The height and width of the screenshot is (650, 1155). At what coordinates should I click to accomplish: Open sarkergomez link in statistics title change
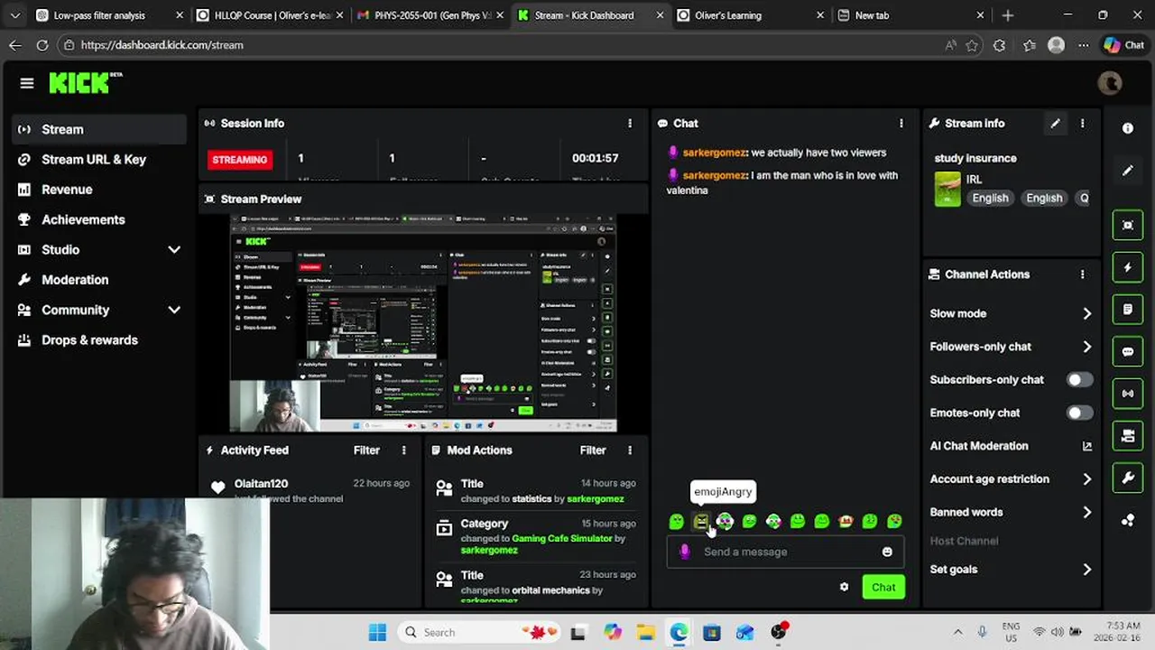pyautogui.click(x=595, y=498)
